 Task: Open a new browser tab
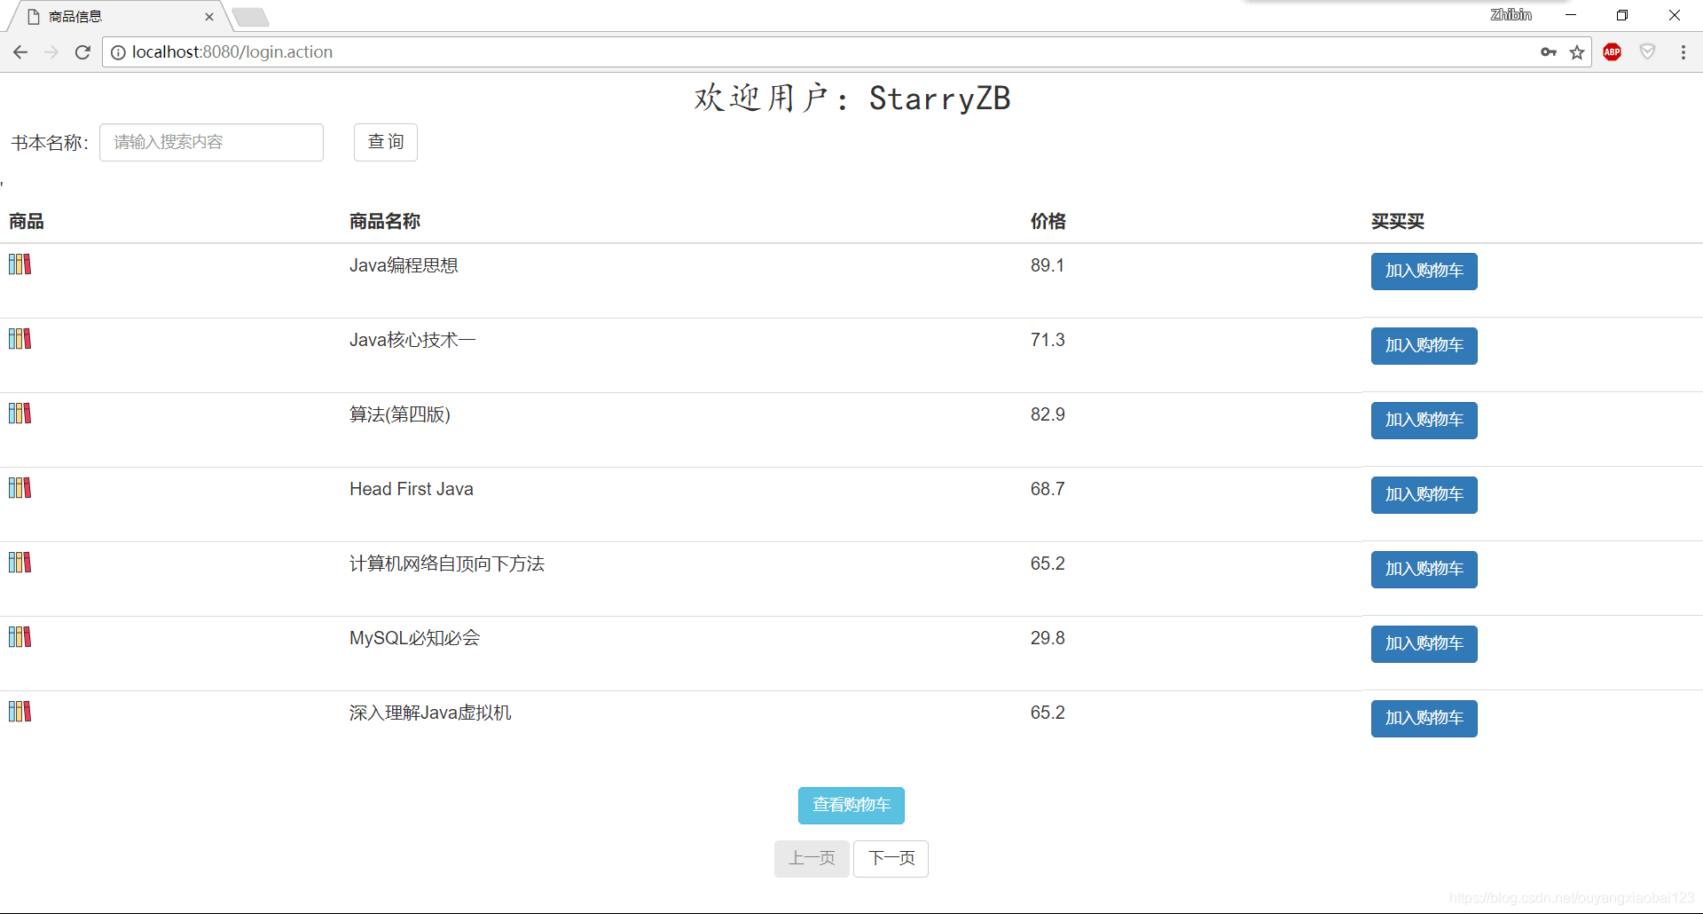(251, 17)
